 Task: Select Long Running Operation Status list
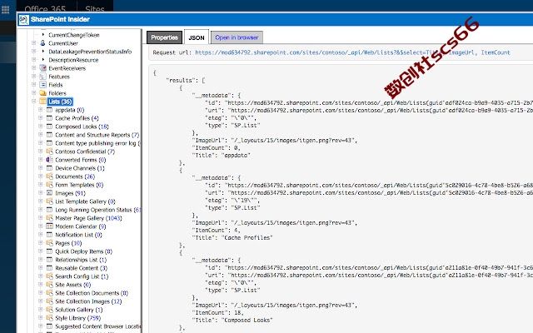[97, 210]
